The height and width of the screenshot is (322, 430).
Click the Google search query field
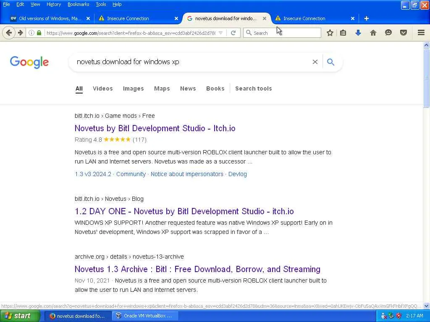pos(192,62)
